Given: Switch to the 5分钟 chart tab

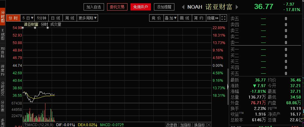Looking at the screenshot, I should (x=41, y=18).
